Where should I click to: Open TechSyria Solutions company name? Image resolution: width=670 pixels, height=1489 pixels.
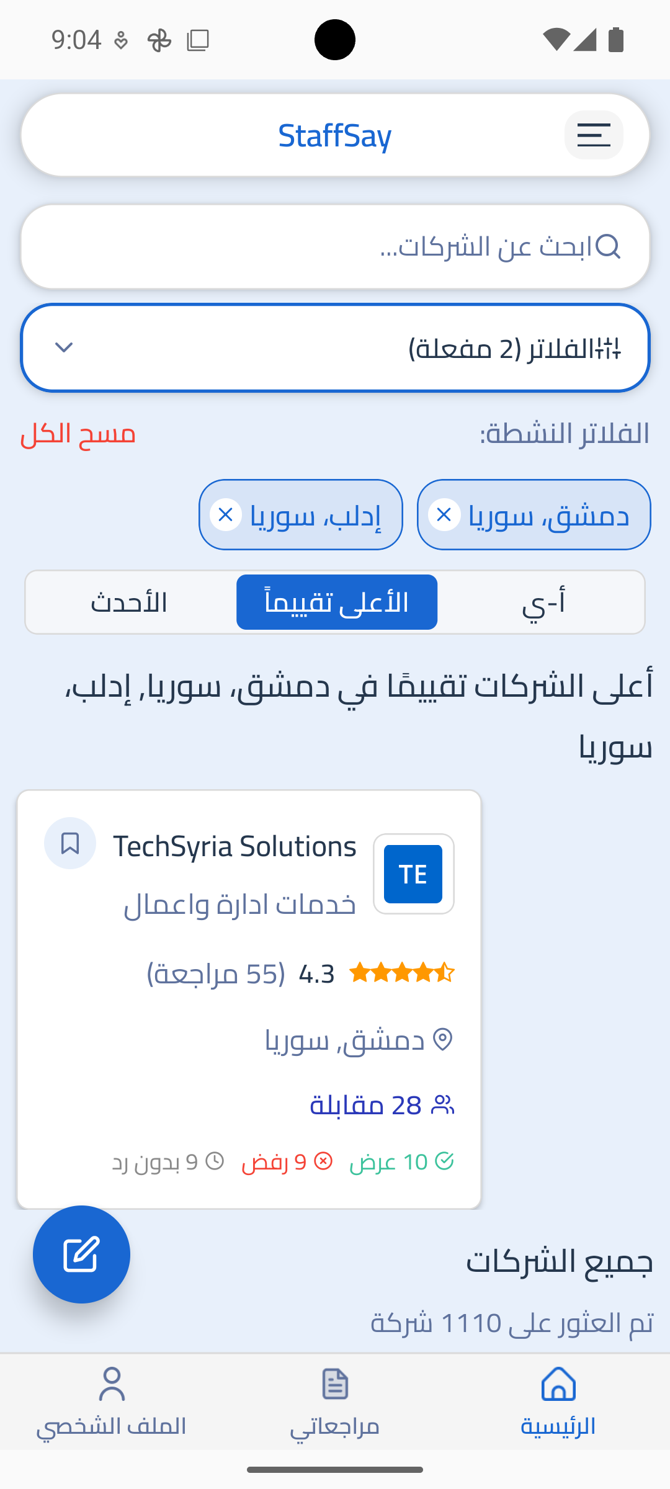[234, 846]
